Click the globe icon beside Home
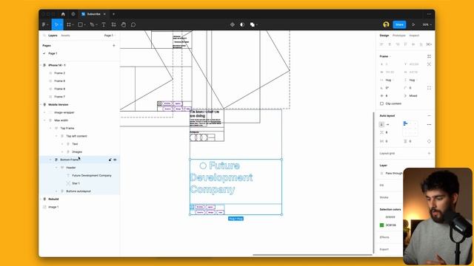The width and height of the screenshot is (474, 266). (x=73, y=14)
